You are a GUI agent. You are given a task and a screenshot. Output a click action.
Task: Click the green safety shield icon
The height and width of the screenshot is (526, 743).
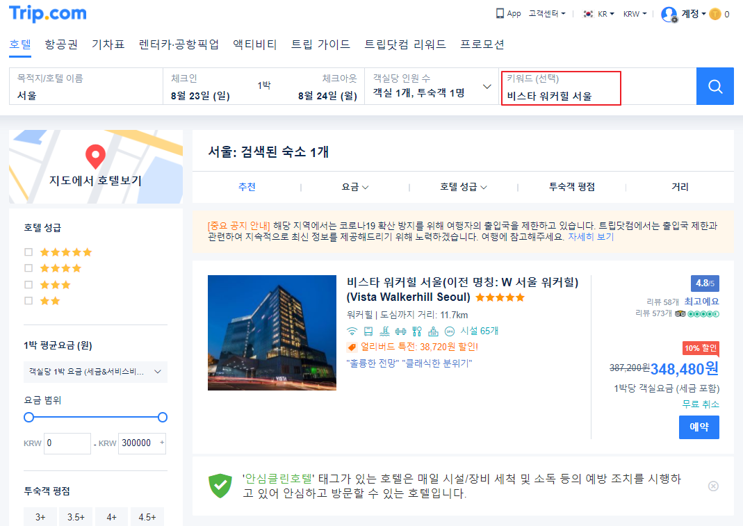tap(220, 486)
